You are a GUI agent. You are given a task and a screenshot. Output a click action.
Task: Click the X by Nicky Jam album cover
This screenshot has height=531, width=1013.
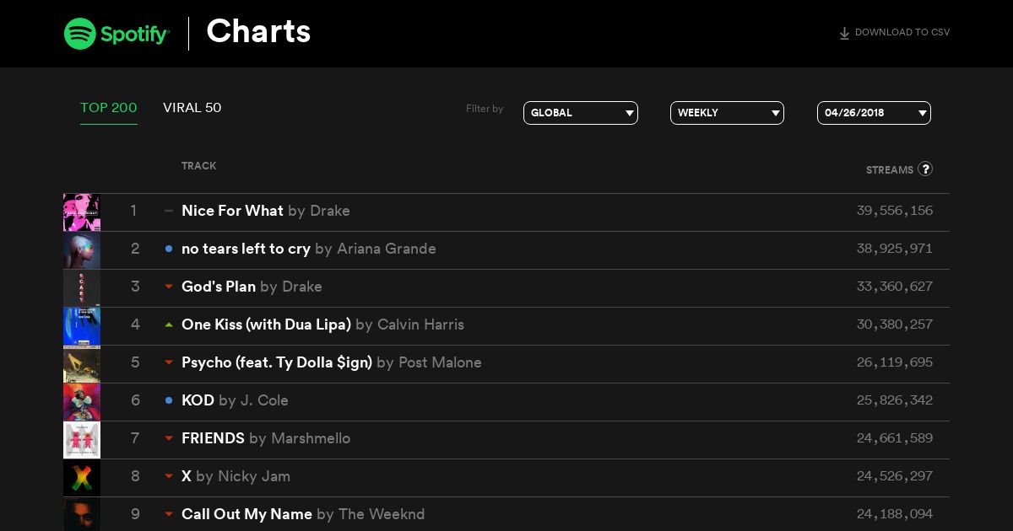(82, 478)
